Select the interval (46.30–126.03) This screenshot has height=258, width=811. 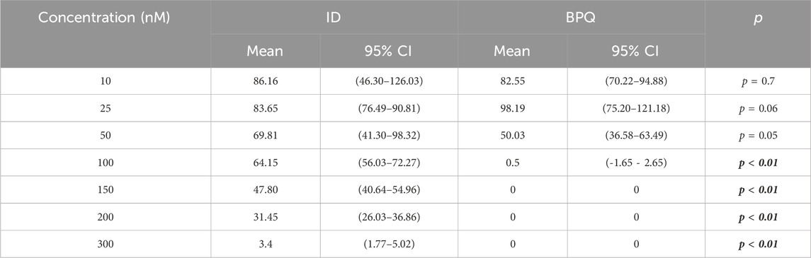[388, 81]
